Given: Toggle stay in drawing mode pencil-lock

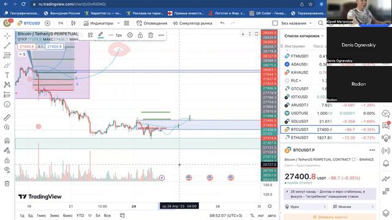Looking at the screenshot, I should pos(7,150).
